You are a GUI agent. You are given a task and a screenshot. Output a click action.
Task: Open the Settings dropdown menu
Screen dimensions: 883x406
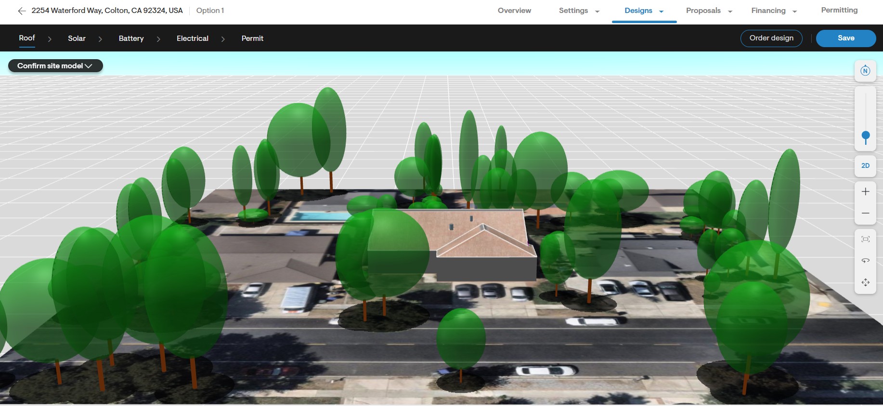click(x=579, y=11)
